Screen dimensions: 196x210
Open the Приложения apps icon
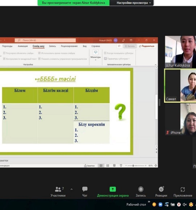click(x=183, y=189)
